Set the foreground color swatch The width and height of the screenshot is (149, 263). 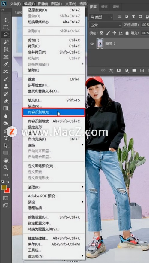point(4,187)
